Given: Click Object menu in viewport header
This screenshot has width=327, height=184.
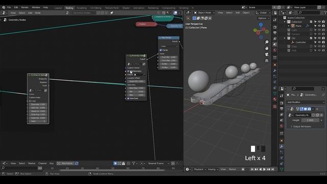Looking at the screenshot, I should 246,13.
